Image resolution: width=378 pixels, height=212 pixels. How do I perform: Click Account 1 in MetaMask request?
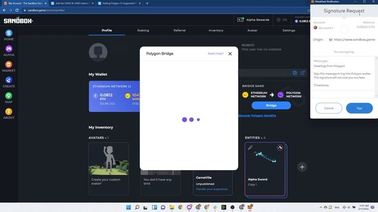[324, 28]
